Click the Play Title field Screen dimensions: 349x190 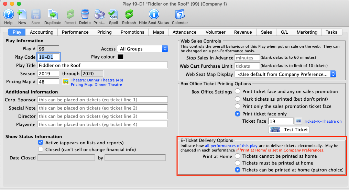coord(103,65)
